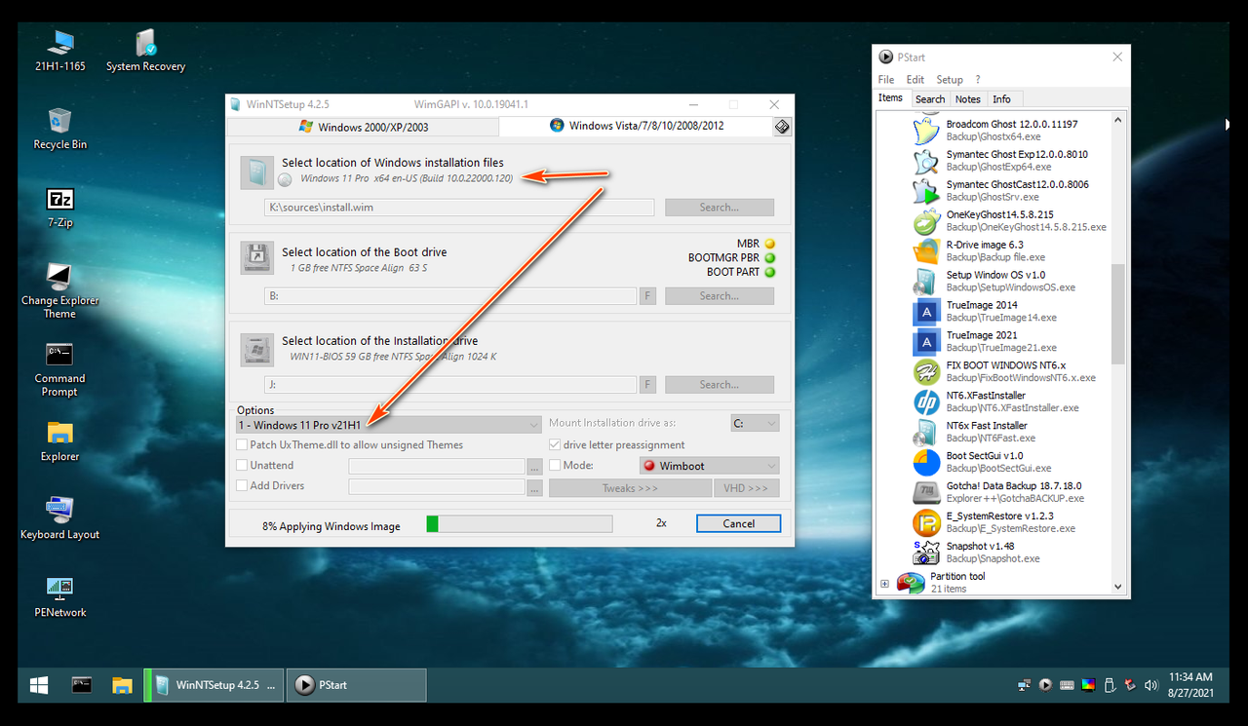
Task: Click the WinNTSetup disk icon beside the tabs
Action: coord(782,127)
